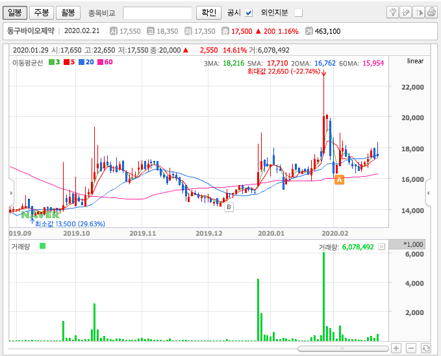Uncheck the 공시 disclosure checkbox
The height and width of the screenshot is (356, 441).
249,13
